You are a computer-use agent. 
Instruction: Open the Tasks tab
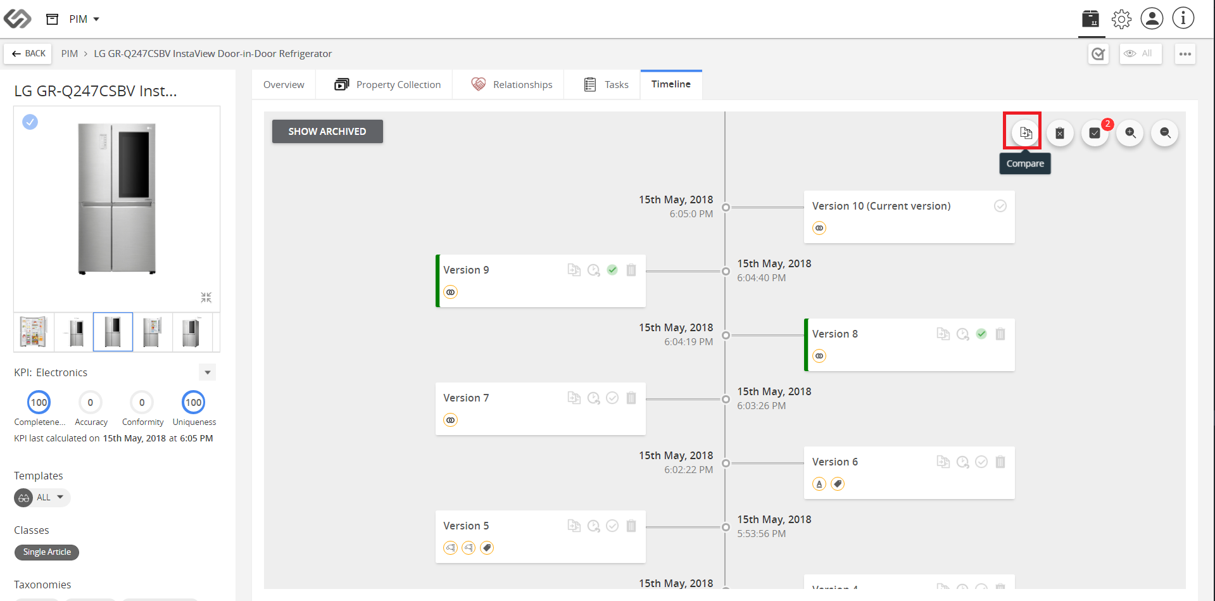coord(606,85)
